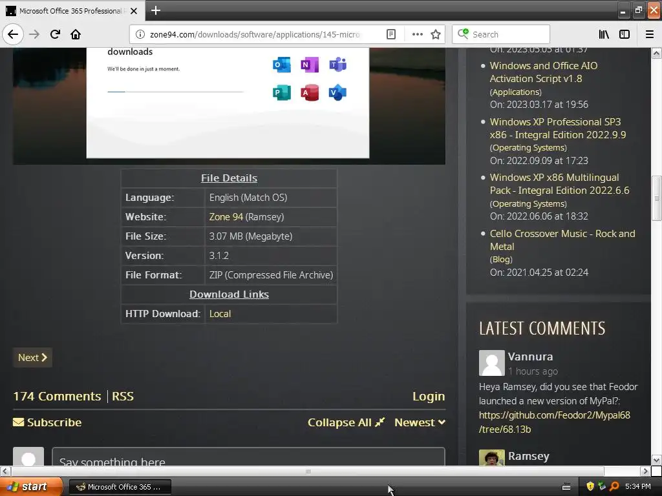
Task: Open the 174 Comments link
Action: pos(57,396)
